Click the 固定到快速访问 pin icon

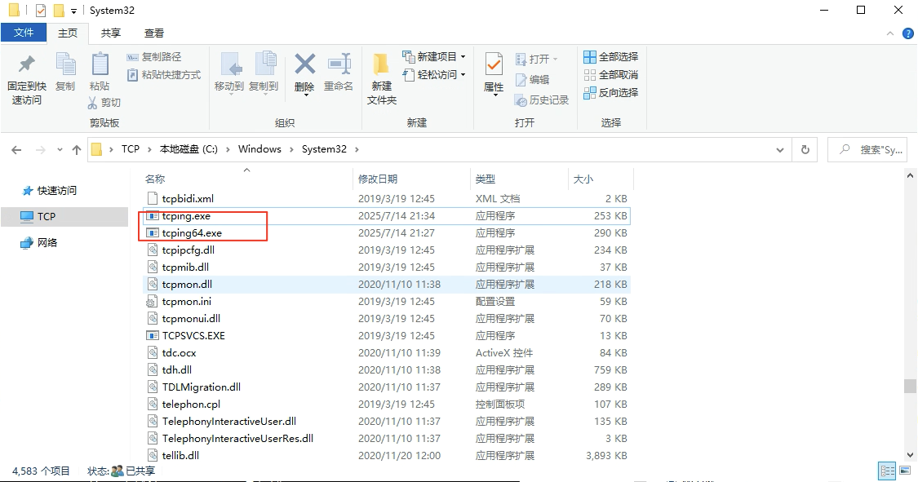pos(26,64)
